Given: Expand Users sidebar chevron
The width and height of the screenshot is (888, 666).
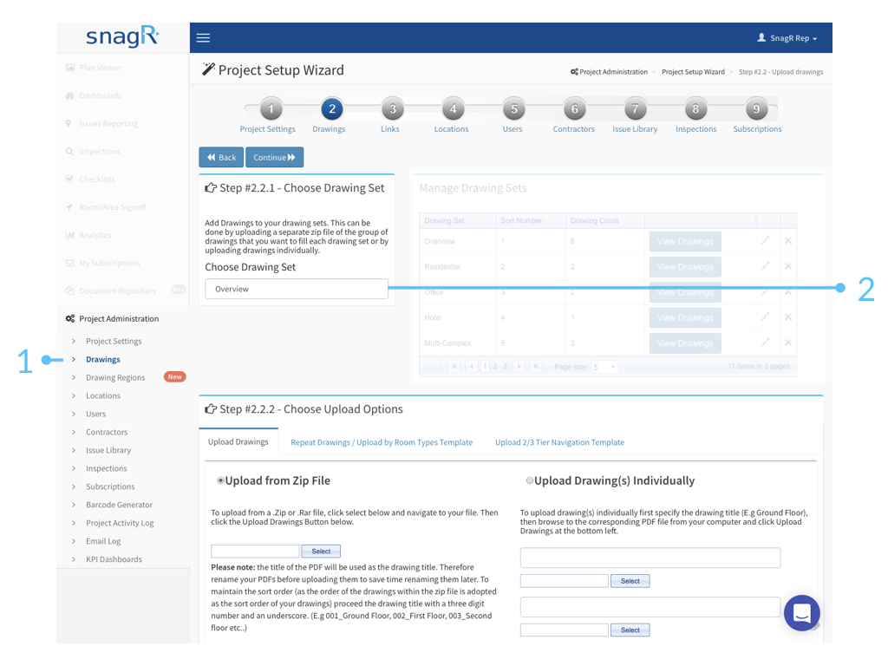Looking at the screenshot, I should (74, 414).
